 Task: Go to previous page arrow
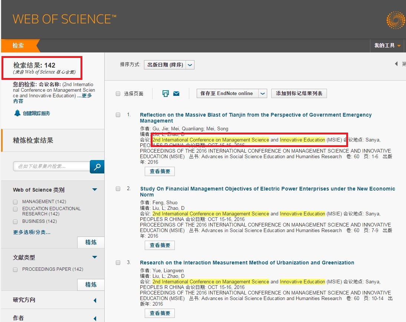pos(396,64)
